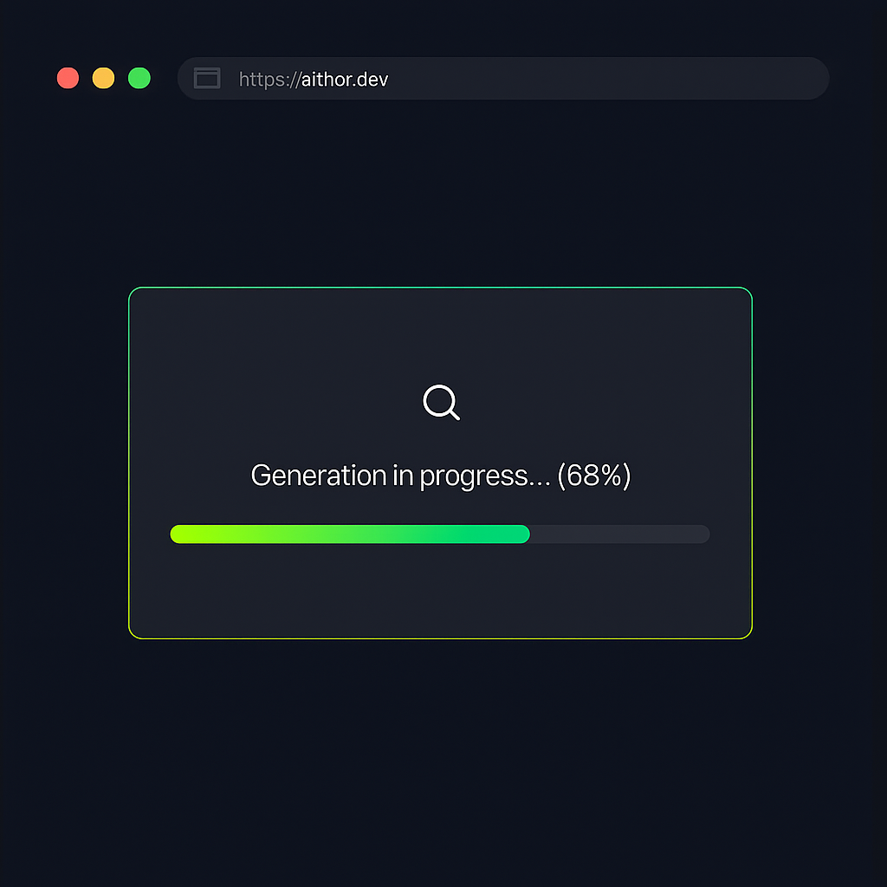Click empty card area above magnifying glass

coord(440,337)
